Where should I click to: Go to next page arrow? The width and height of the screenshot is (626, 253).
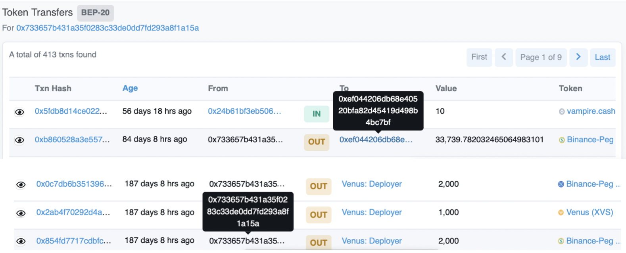pyautogui.click(x=579, y=57)
